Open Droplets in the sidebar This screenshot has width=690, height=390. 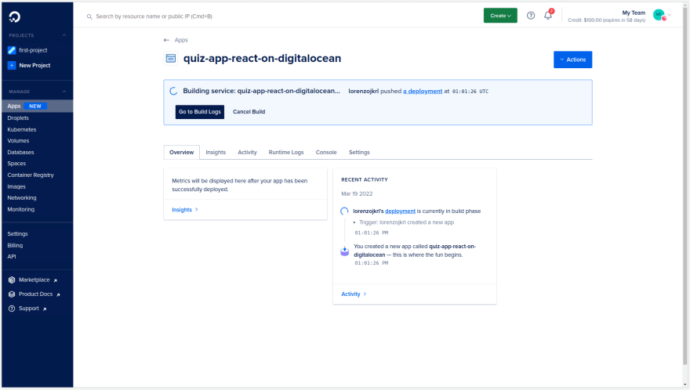click(x=18, y=117)
